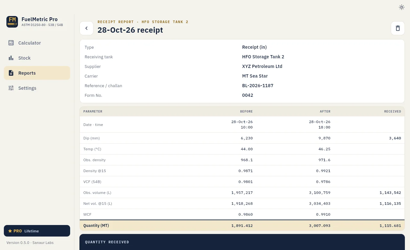Click the after VCF value 0.9786
This screenshot has height=250, width=410.
323,182
